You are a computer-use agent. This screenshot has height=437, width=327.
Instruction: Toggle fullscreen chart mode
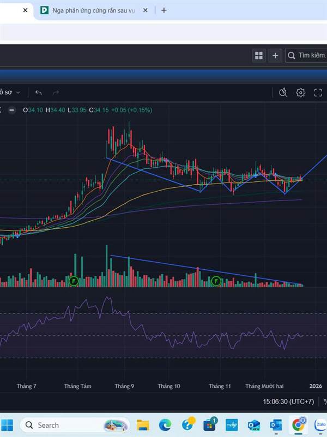coord(318,93)
